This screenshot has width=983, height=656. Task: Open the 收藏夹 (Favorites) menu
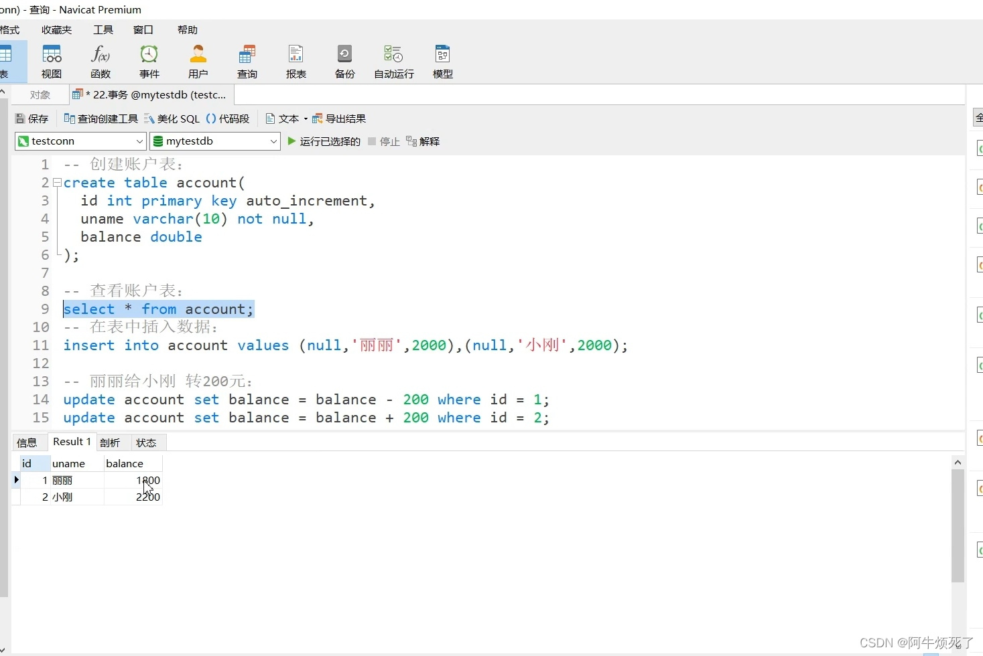coord(56,29)
